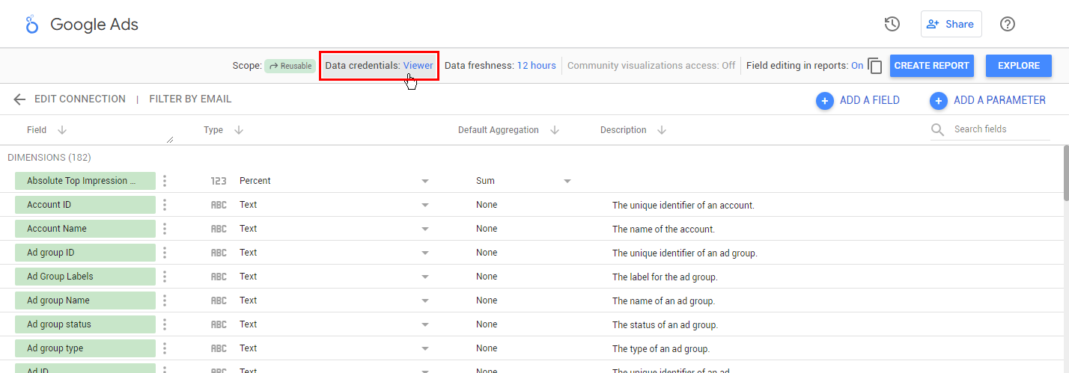Open Type dropdown for Account Name
Image resolution: width=1069 pixels, height=373 pixels.
425,229
